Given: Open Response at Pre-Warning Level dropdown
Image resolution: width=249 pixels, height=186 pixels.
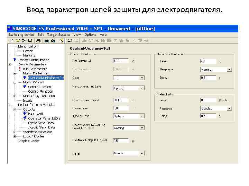Looking at the screenshot, I should [142, 128].
